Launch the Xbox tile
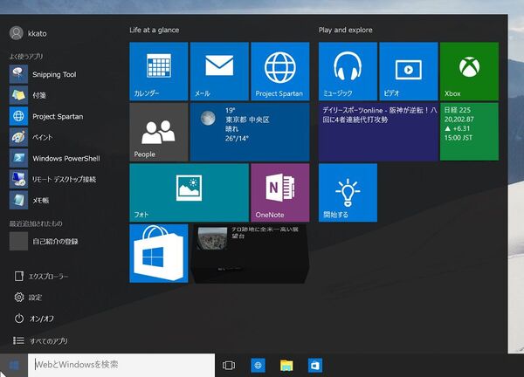Viewport: 524px width, 377px height. [x=470, y=72]
